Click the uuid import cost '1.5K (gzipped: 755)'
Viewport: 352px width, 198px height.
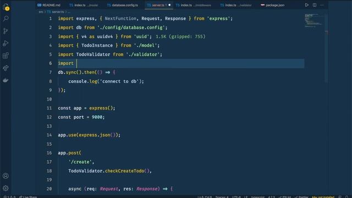[180, 36]
